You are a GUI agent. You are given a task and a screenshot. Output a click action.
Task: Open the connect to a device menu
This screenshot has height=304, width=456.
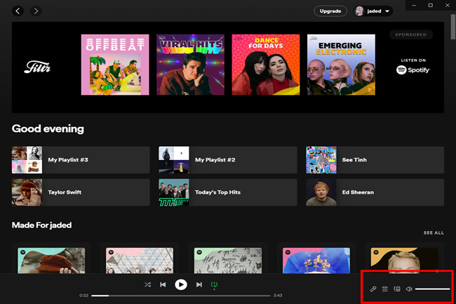click(397, 289)
